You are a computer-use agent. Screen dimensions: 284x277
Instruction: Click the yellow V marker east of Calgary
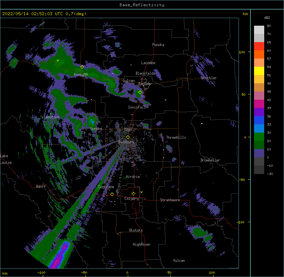pyautogui.click(x=141, y=192)
